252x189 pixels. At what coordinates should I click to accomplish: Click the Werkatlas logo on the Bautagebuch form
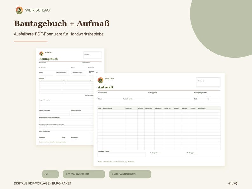(x=42, y=54)
